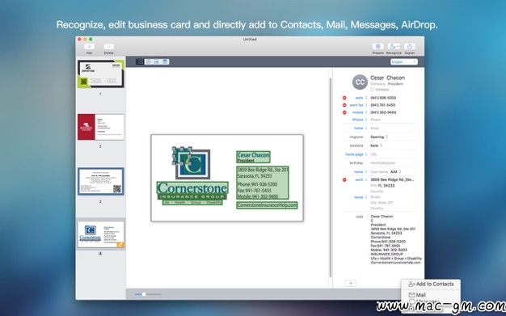Select the image view mode icon
Image resolution: width=506 pixels, height=316 pixels.
[157, 61]
